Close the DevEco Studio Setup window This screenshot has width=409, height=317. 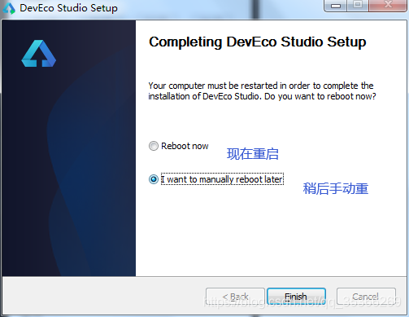pos(388,5)
